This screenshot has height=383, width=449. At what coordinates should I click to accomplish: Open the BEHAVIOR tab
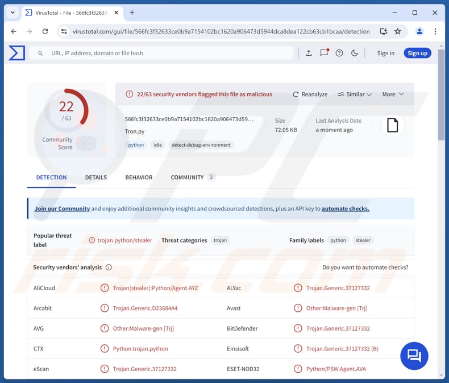[139, 178]
